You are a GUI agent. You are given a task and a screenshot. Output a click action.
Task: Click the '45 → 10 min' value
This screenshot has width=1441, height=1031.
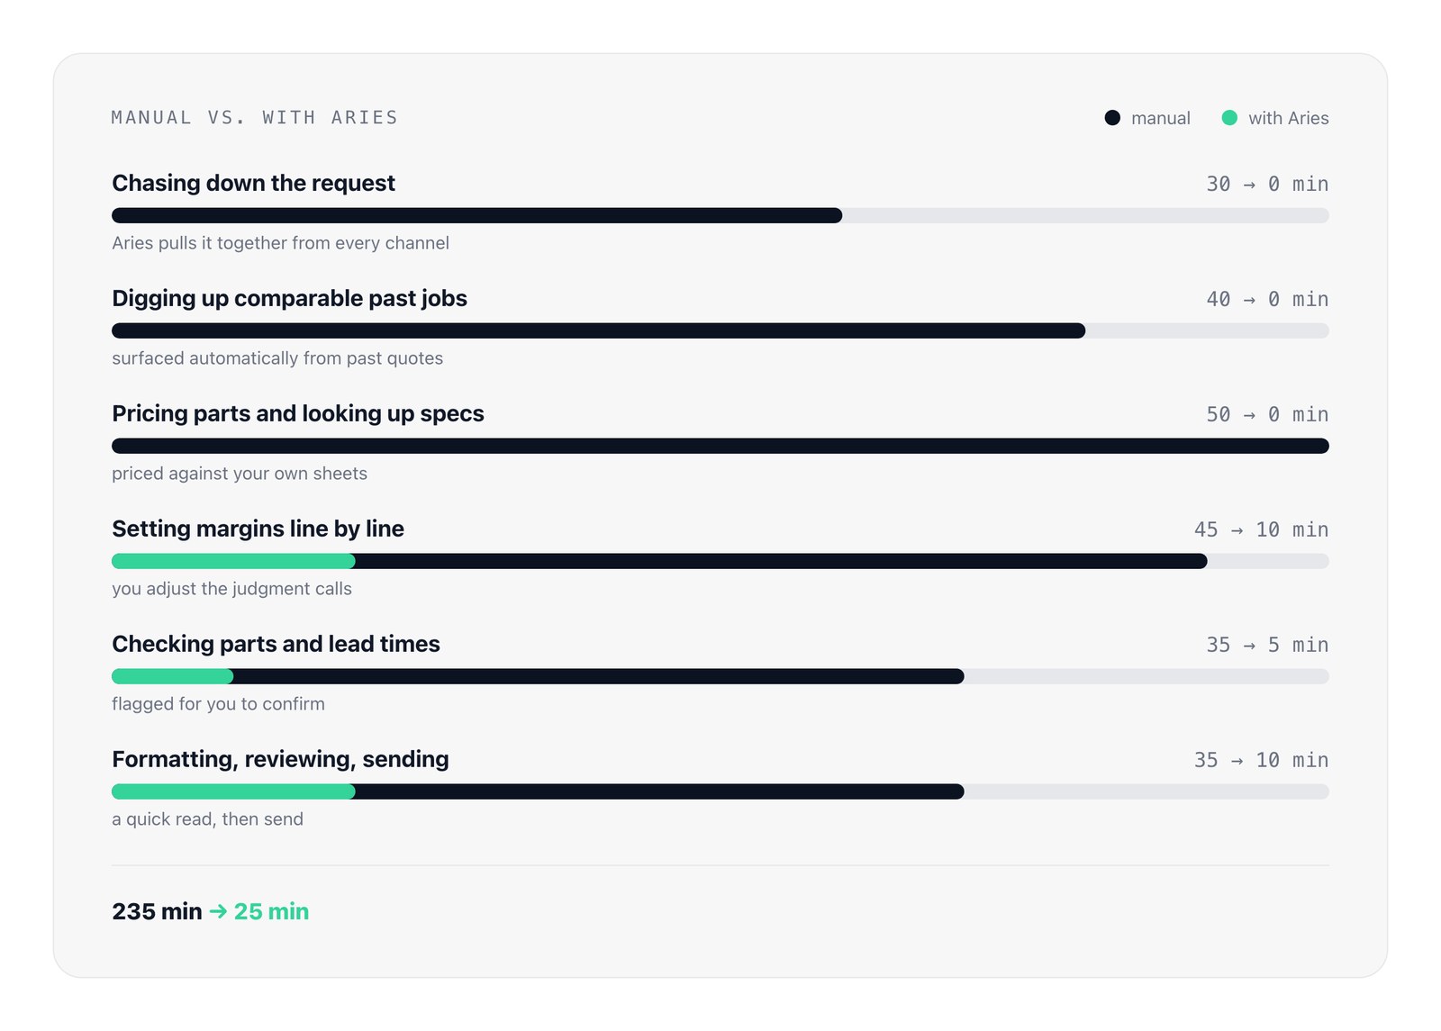click(x=1261, y=529)
